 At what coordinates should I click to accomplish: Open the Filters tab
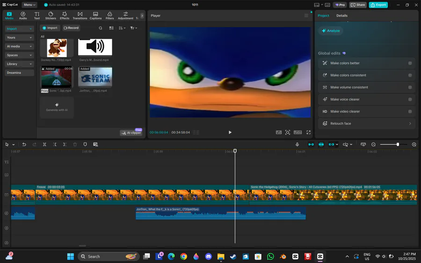tap(109, 15)
